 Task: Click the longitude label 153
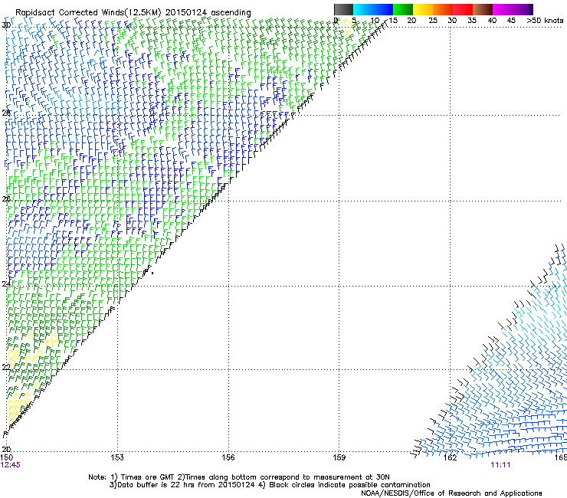coord(117,457)
